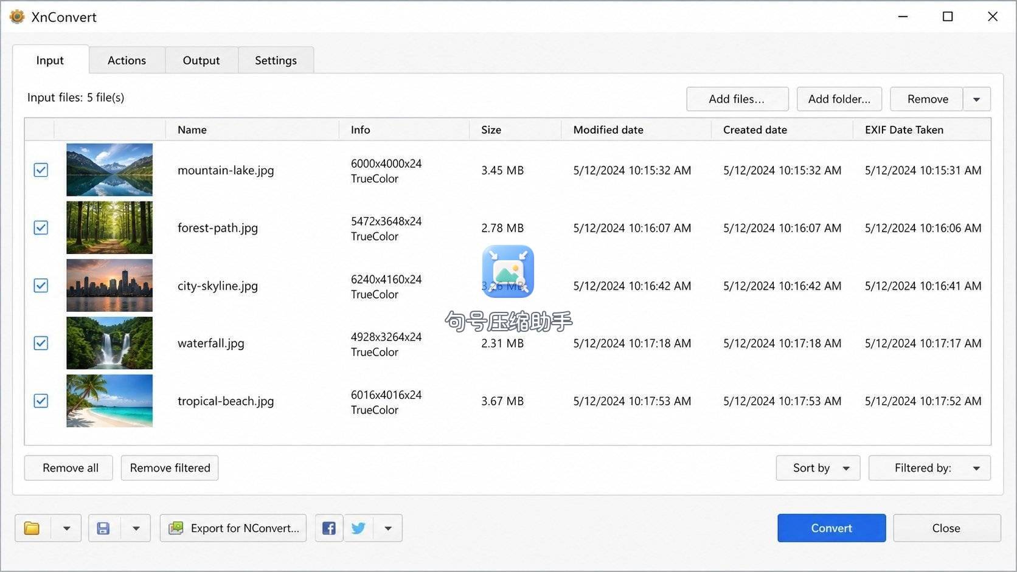
Task: Click info text 6000x4000x24 TrueColor
Action: coord(386,171)
